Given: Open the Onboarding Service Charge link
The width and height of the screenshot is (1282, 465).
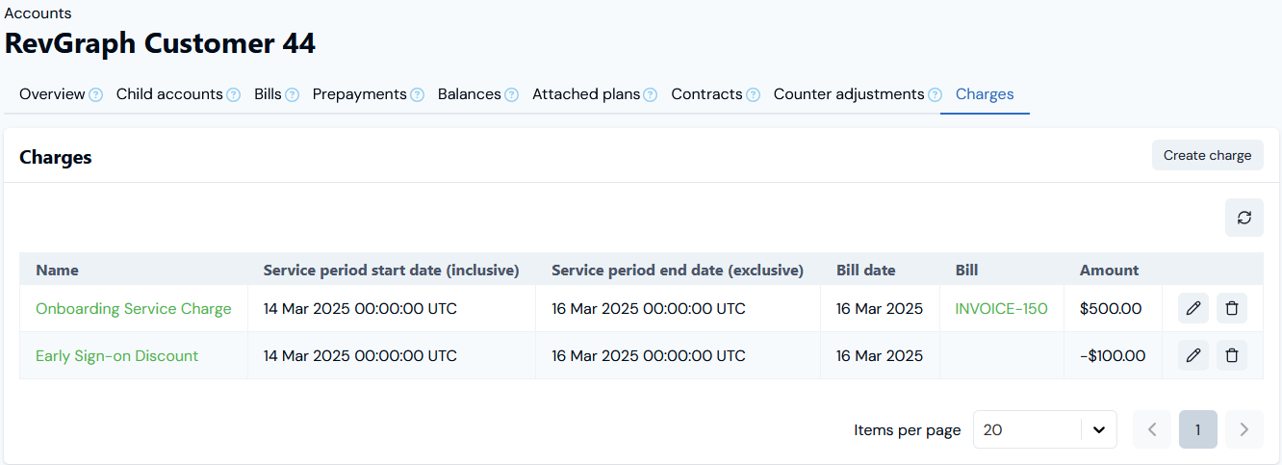Looking at the screenshot, I should pyautogui.click(x=134, y=309).
